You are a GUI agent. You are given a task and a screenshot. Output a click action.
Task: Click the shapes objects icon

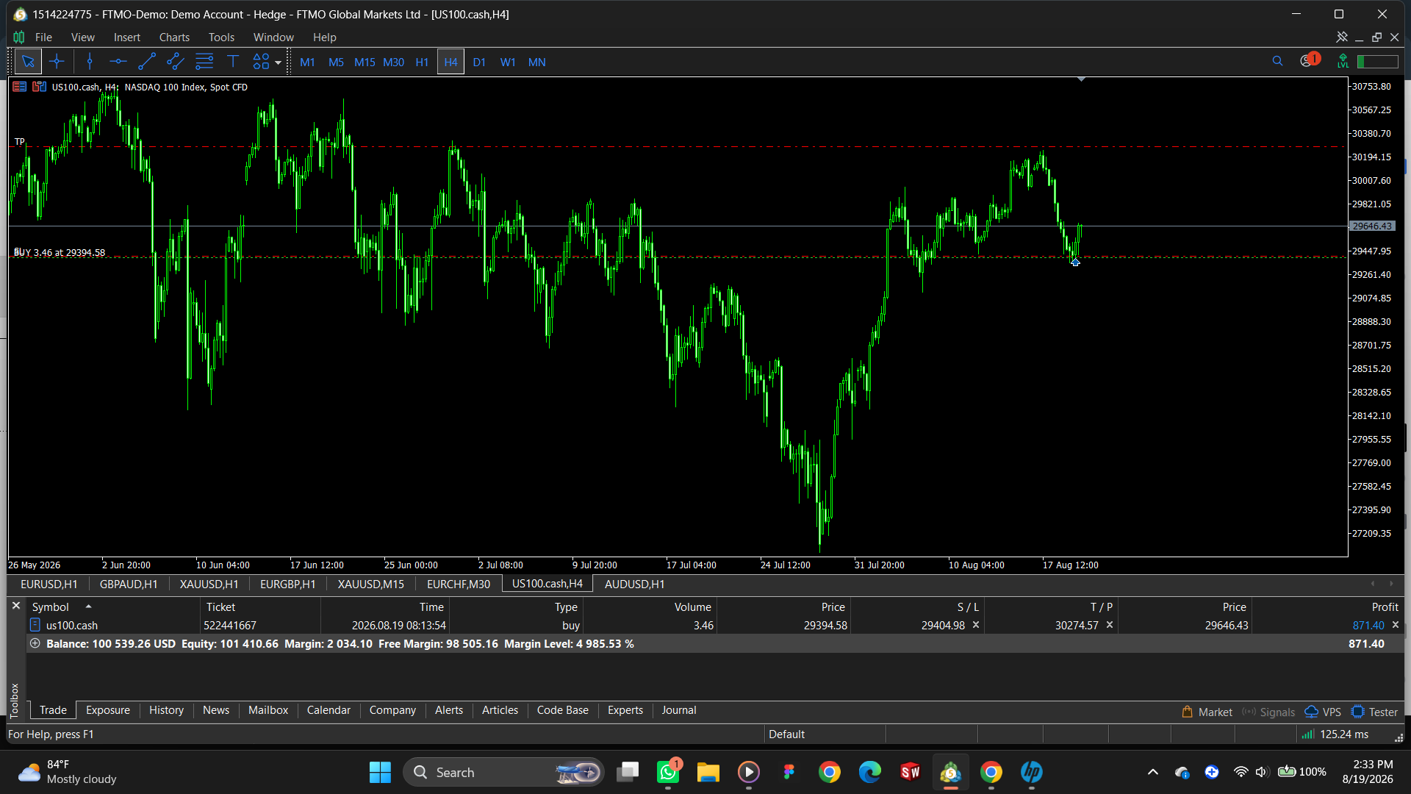coord(261,62)
